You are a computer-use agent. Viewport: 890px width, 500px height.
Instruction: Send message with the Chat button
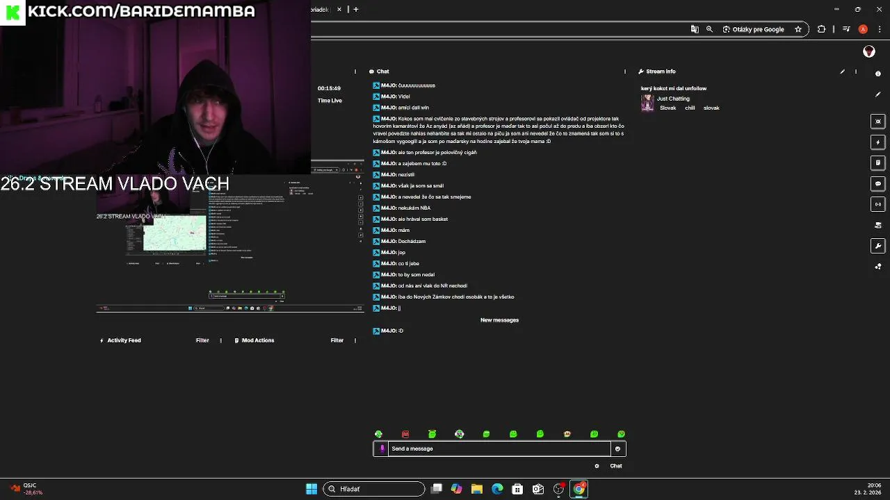[x=616, y=466]
